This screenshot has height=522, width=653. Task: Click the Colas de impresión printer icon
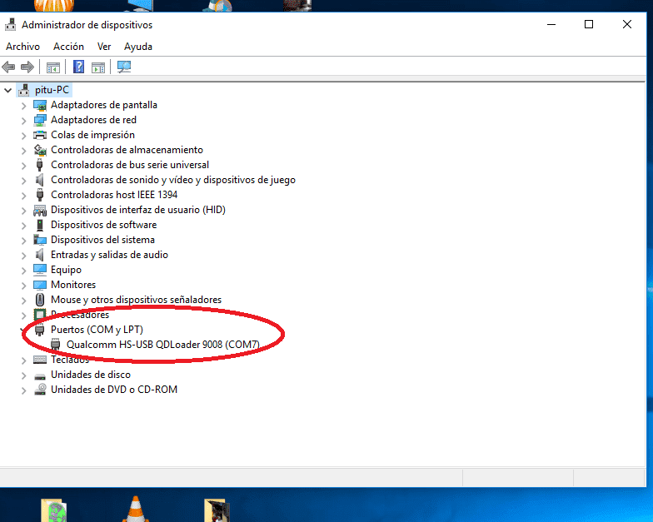40,135
